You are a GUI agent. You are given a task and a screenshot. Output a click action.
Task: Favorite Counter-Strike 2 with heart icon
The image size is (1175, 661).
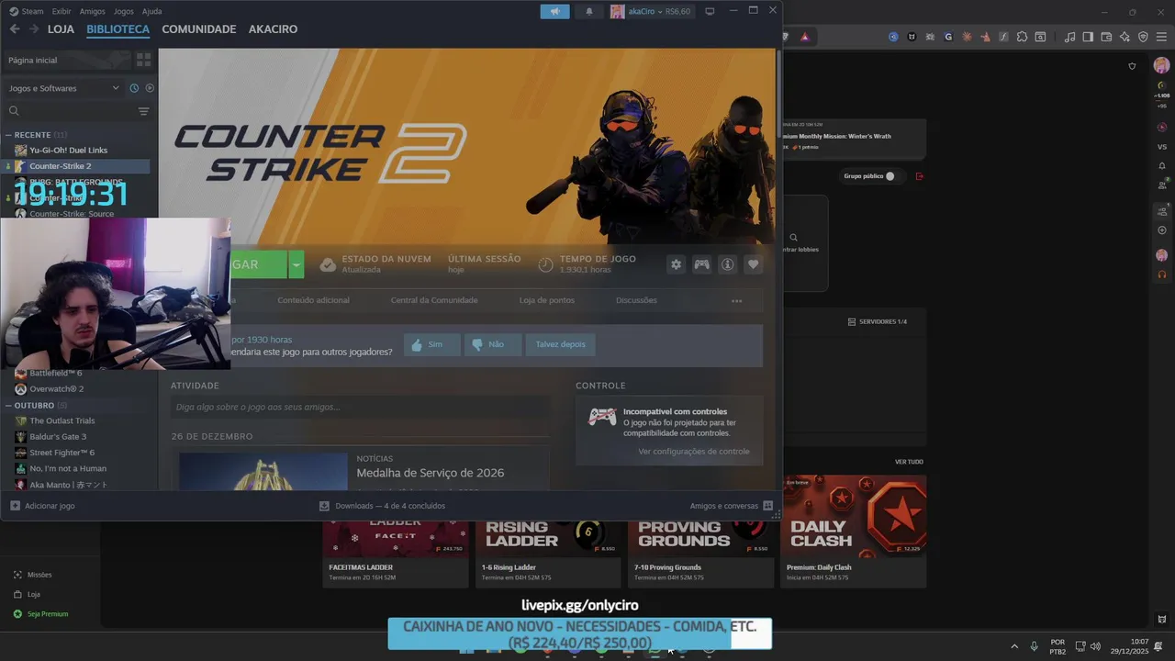coord(753,264)
